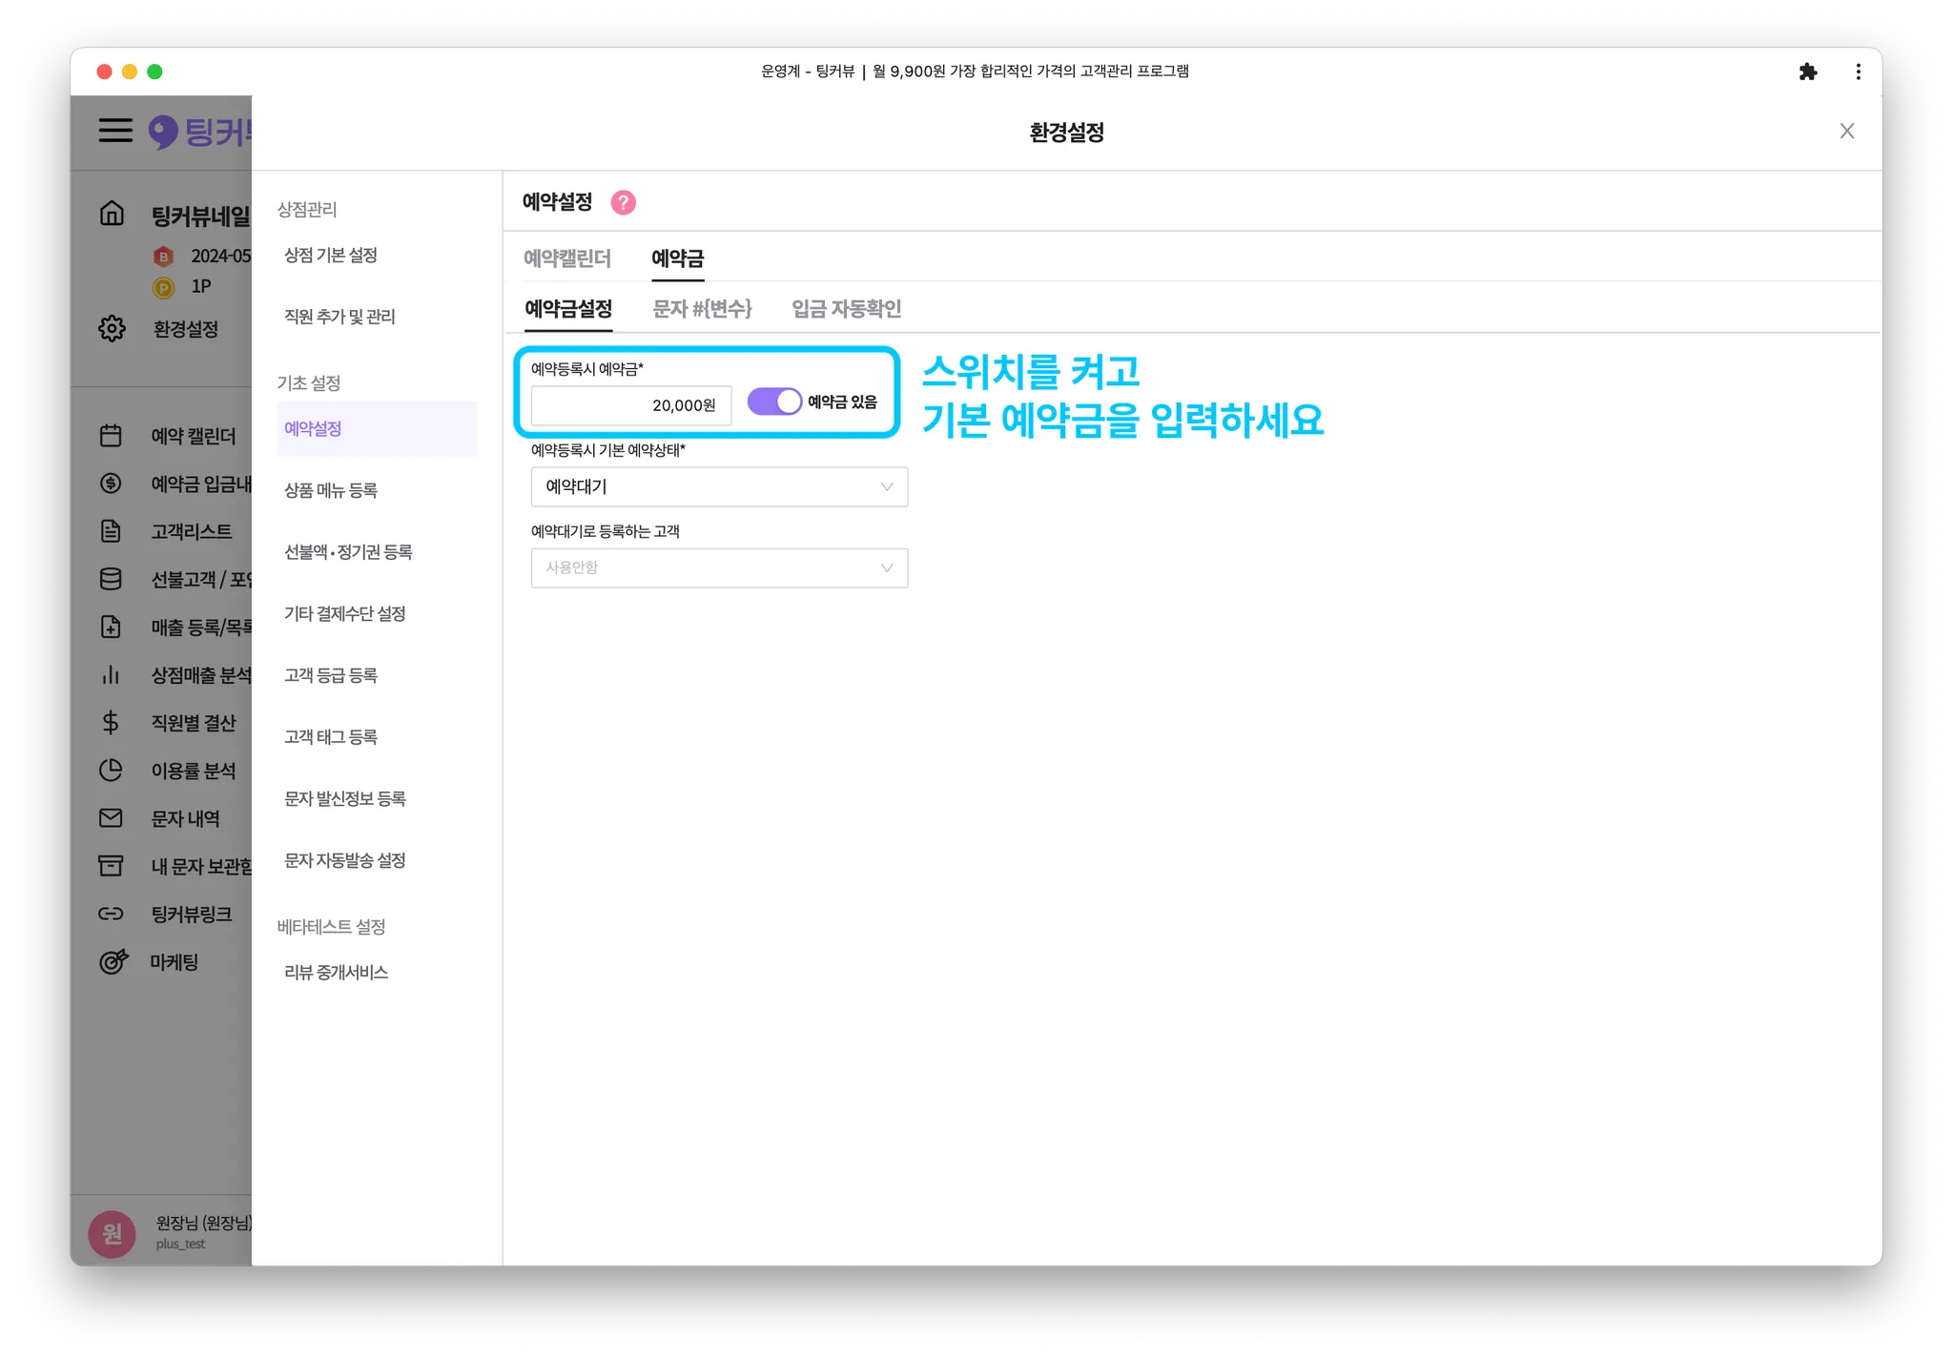Open the hamburger menu icon
This screenshot has width=1953, height=1359.
point(115,131)
